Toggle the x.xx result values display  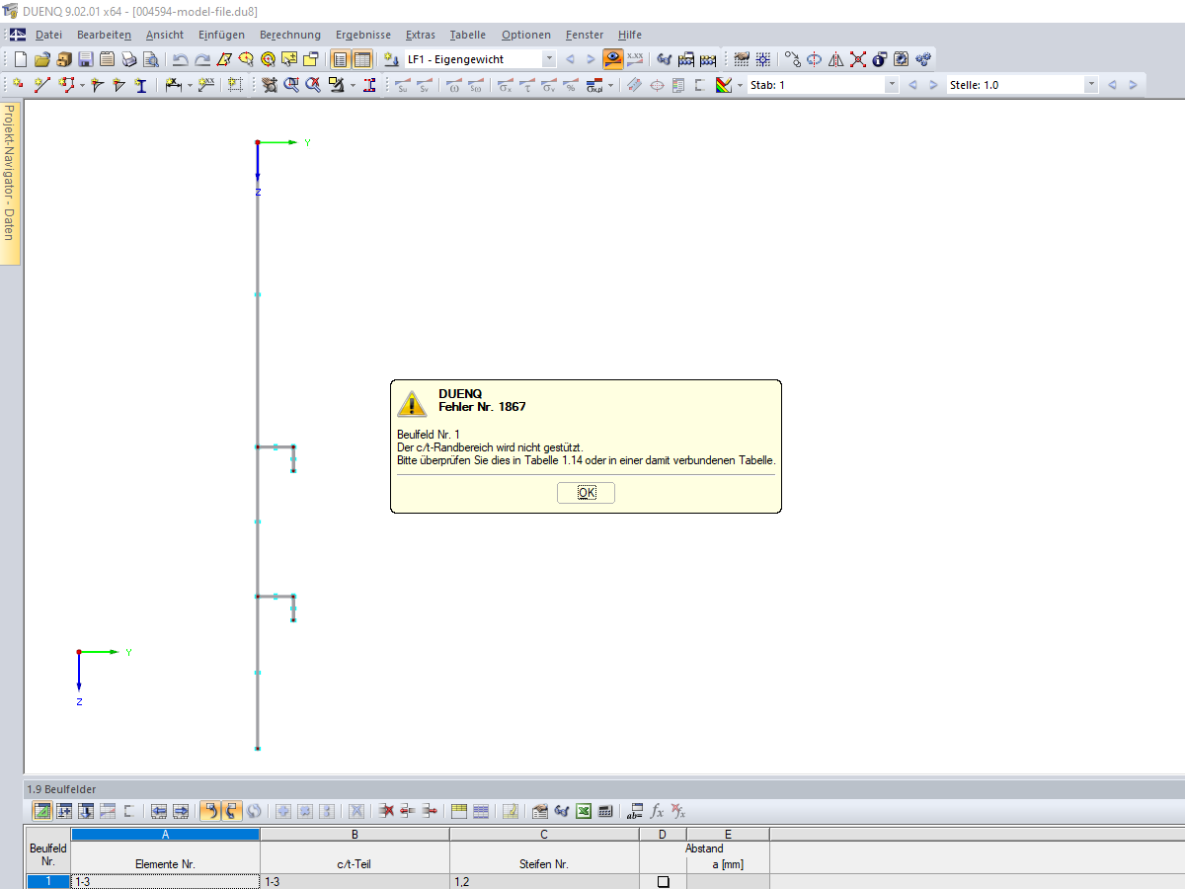635,59
